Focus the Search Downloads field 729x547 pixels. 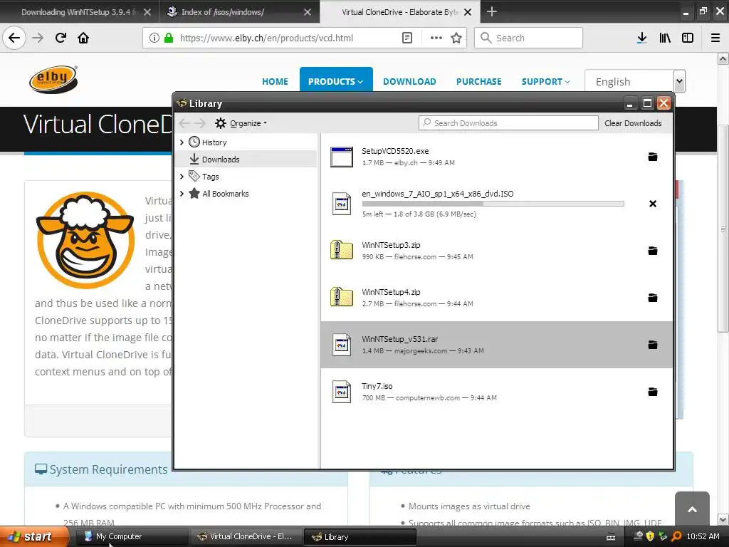(x=508, y=123)
